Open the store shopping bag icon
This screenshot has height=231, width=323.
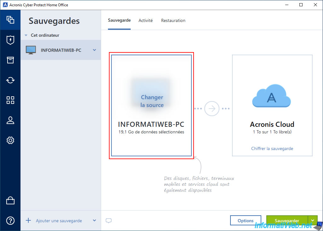pos(10,201)
